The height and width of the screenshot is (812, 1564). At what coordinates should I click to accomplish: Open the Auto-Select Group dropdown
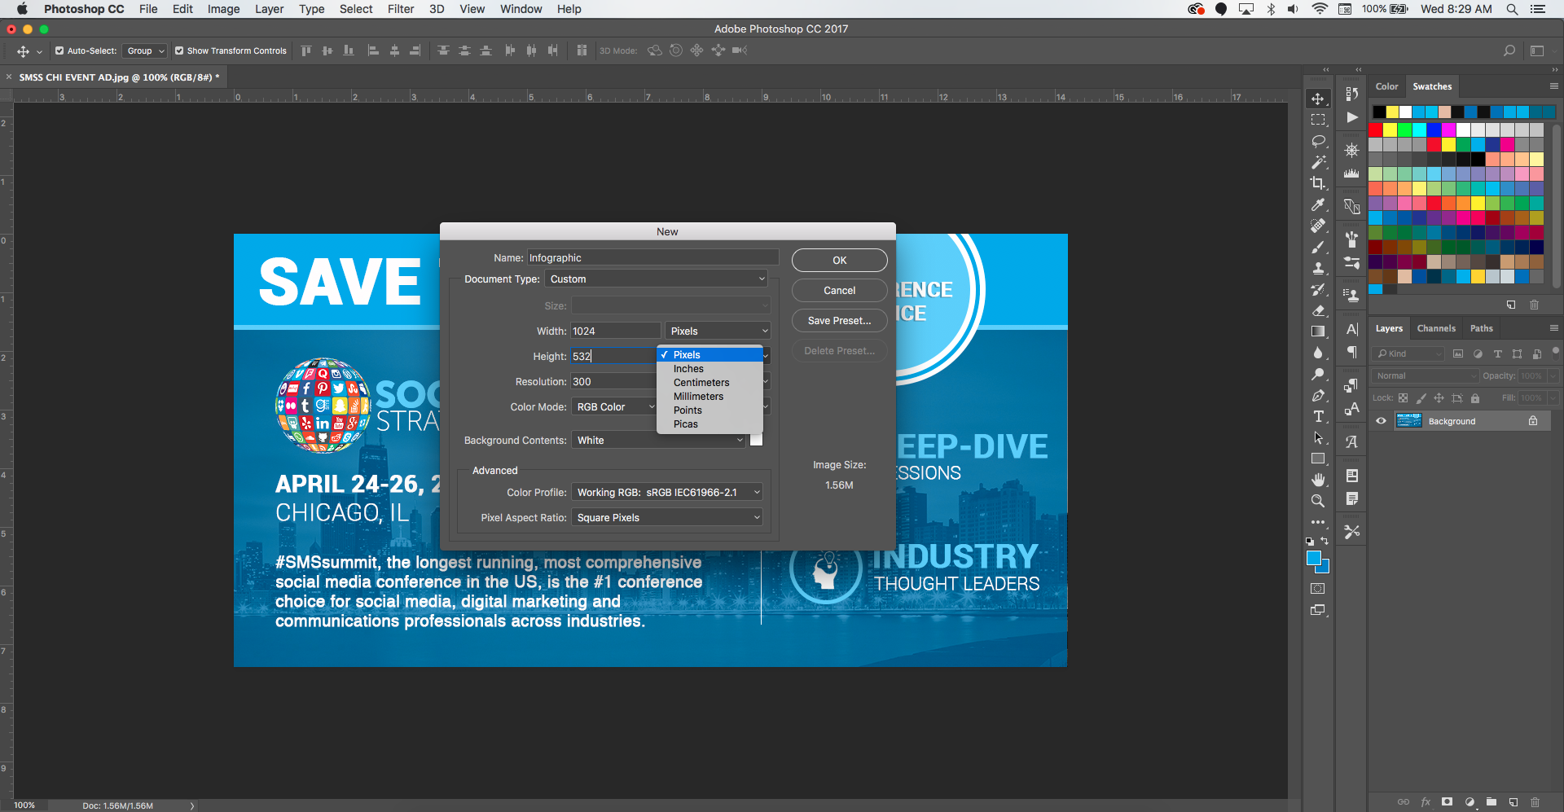point(145,50)
